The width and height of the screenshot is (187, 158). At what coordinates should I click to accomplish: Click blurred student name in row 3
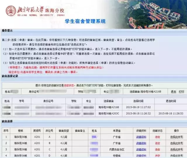94,150
